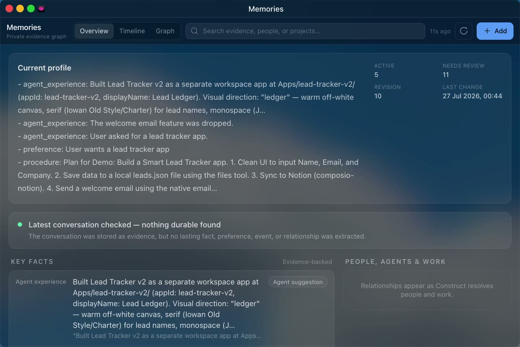Viewport: 520px width, 347px height.
Task: Click 'Private evidence graph' subtitle
Action: (36, 37)
